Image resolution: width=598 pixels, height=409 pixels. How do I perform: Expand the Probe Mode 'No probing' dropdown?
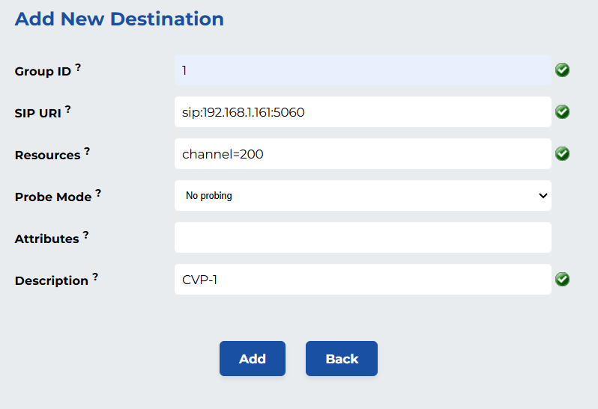click(x=363, y=196)
